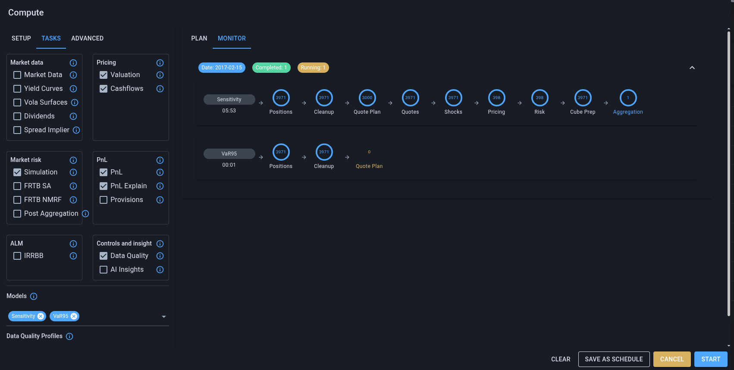This screenshot has width=734, height=370.
Task: Click the Shocks step circle
Action: pyautogui.click(x=453, y=98)
